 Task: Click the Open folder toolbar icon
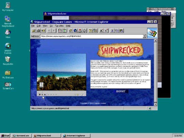tap(34, 31)
